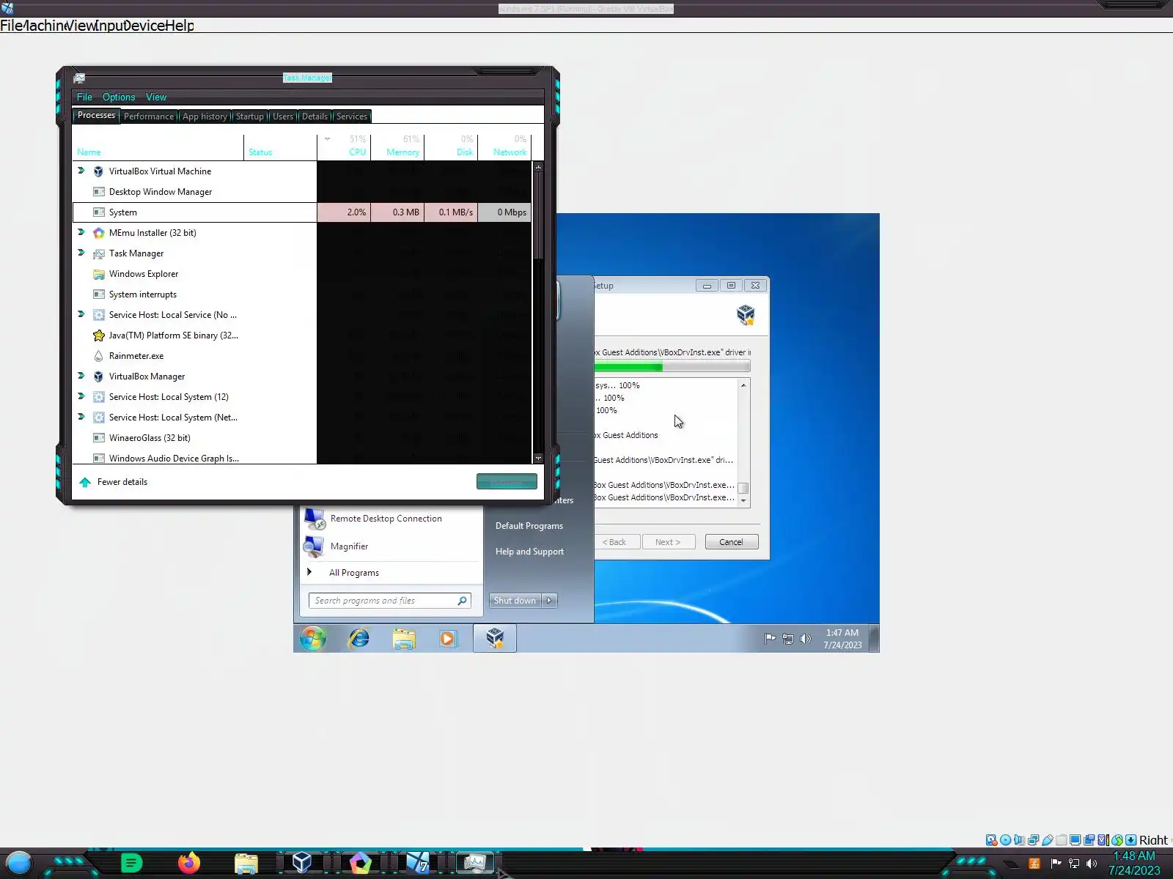Open Default Programs from Start menu
1173x879 pixels.
point(529,526)
